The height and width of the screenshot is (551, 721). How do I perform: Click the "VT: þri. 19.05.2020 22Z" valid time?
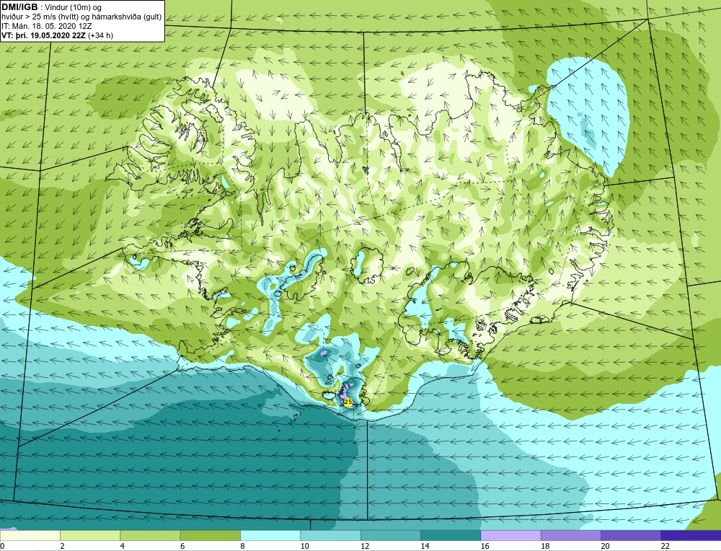(x=44, y=35)
